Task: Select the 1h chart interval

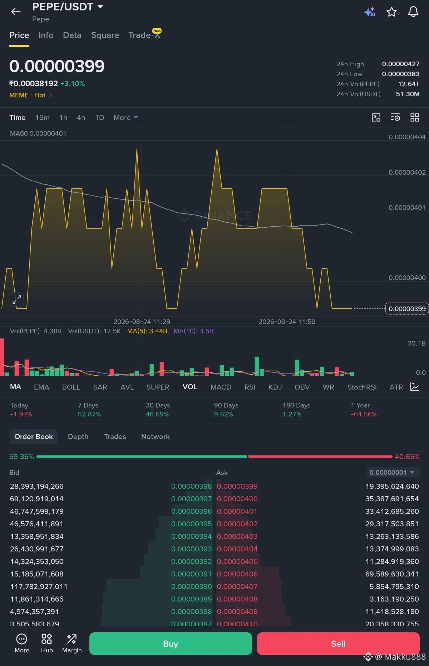Action: click(63, 117)
